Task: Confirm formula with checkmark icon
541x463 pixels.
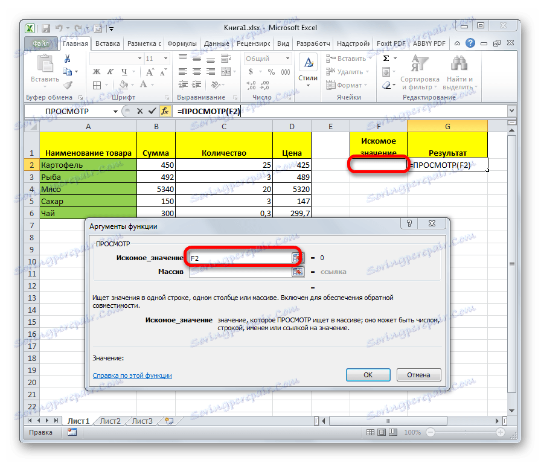Action: coord(152,111)
